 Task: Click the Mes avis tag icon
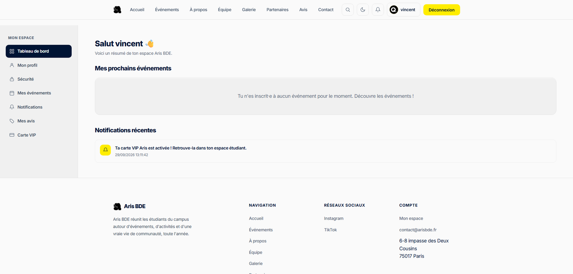(12, 121)
